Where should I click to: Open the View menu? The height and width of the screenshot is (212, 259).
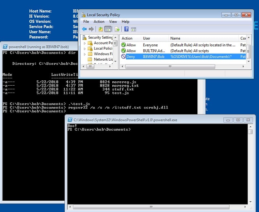(x=113, y=21)
